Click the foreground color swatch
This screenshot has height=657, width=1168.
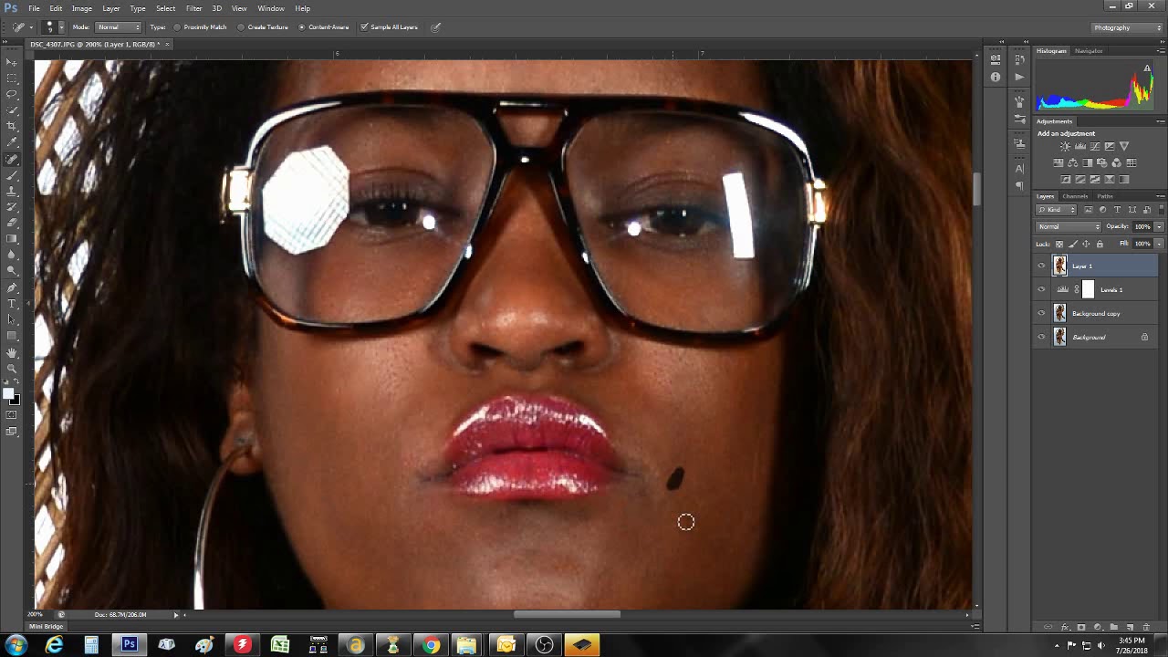click(8, 394)
